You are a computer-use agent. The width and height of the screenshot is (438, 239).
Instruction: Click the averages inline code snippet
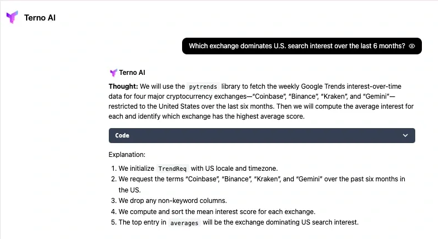point(184,223)
